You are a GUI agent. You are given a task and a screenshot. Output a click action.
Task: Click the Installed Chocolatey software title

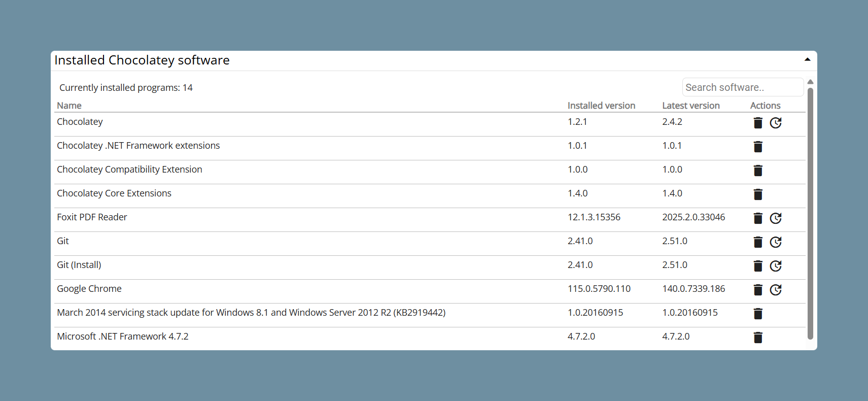[142, 60]
